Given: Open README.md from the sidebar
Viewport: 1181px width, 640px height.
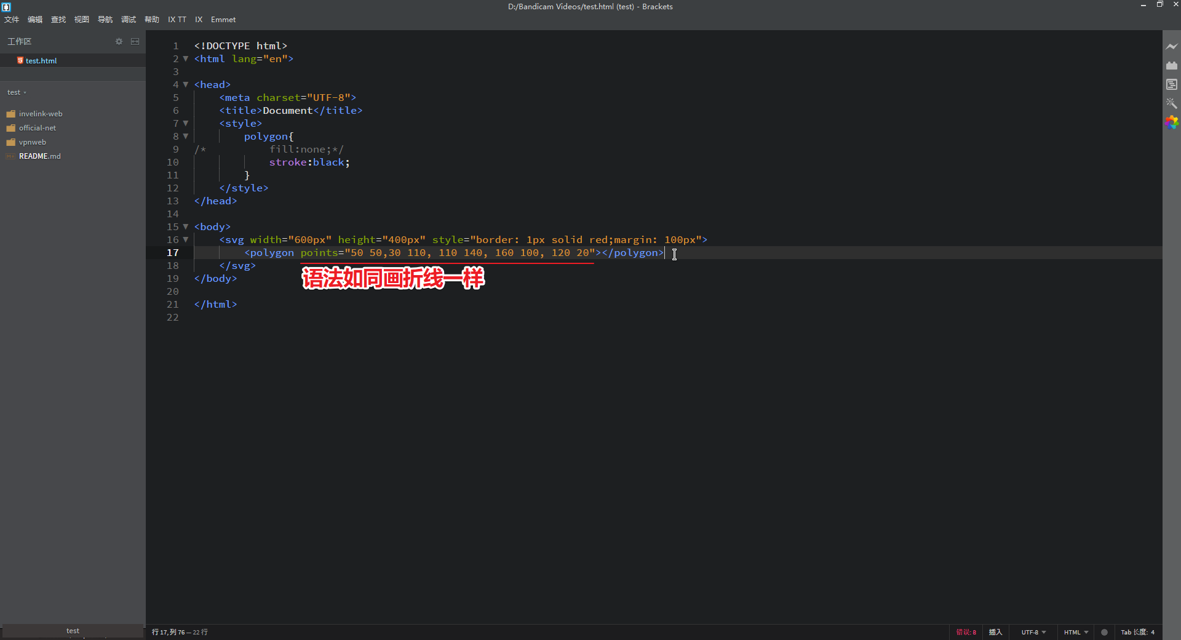Looking at the screenshot, I should (x=39, y=156).
